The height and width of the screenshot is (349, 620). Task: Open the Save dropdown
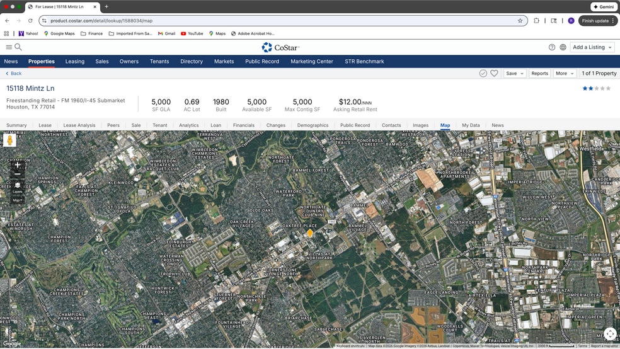(x=515, y=74)
